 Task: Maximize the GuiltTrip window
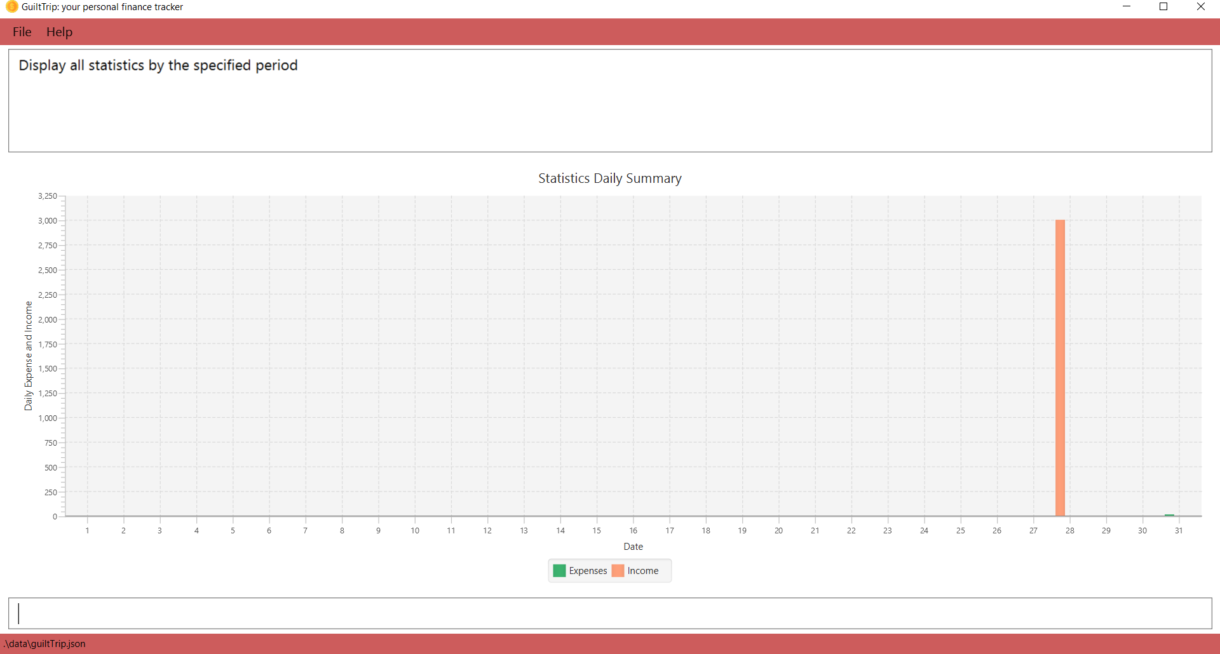coord(1163,7)
